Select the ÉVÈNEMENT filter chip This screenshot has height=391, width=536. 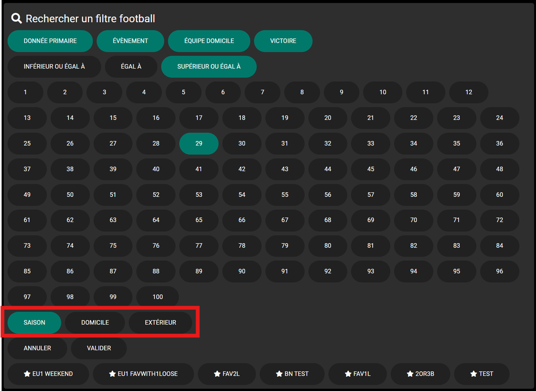[130, 41]
